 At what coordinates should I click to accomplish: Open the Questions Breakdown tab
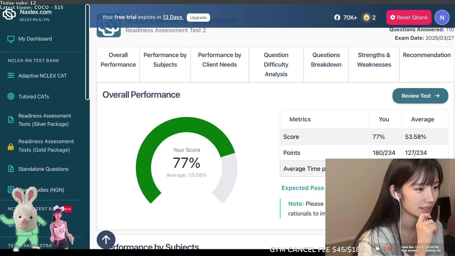(326, 64)
